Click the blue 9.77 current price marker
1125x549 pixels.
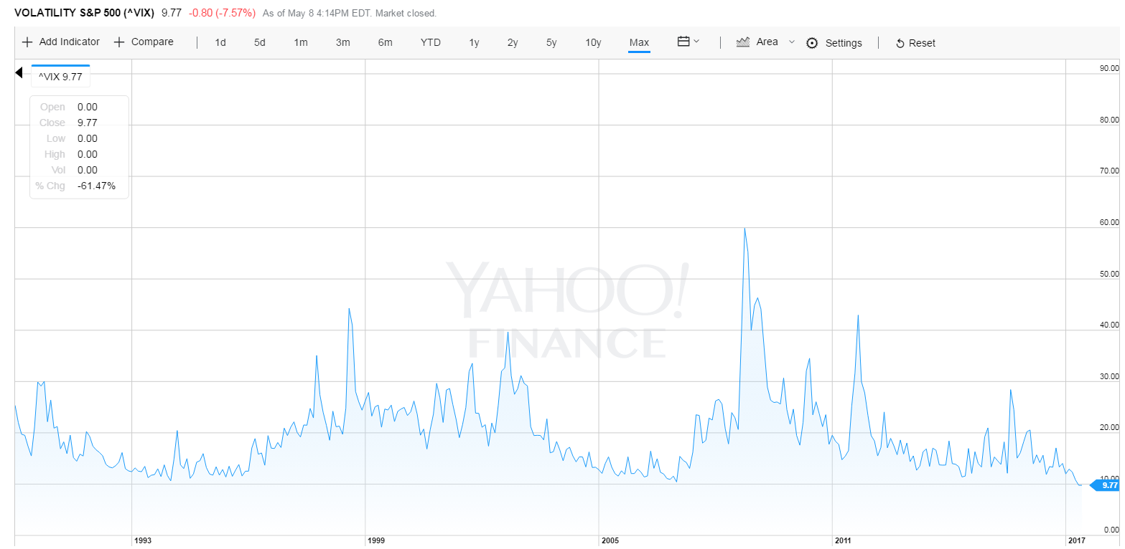tap(1106, 485)
